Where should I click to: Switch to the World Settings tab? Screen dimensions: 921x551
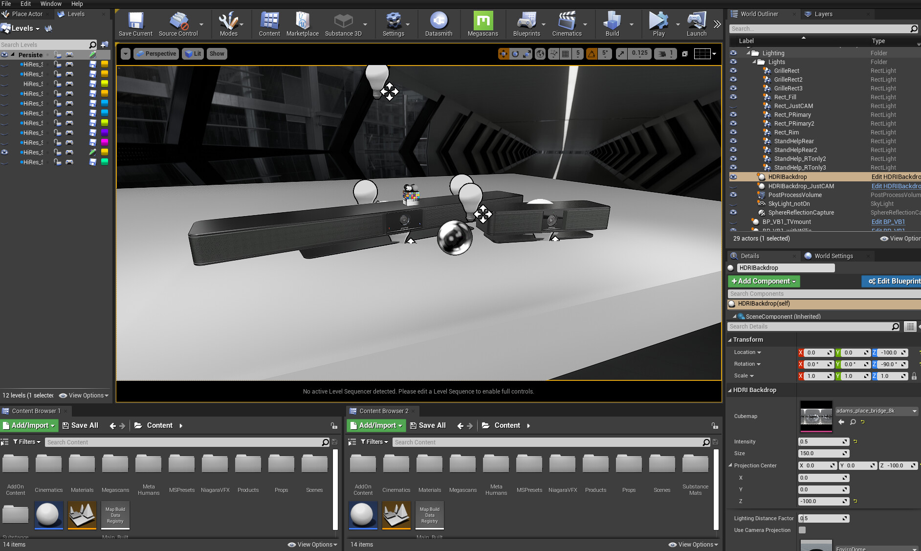833,256
